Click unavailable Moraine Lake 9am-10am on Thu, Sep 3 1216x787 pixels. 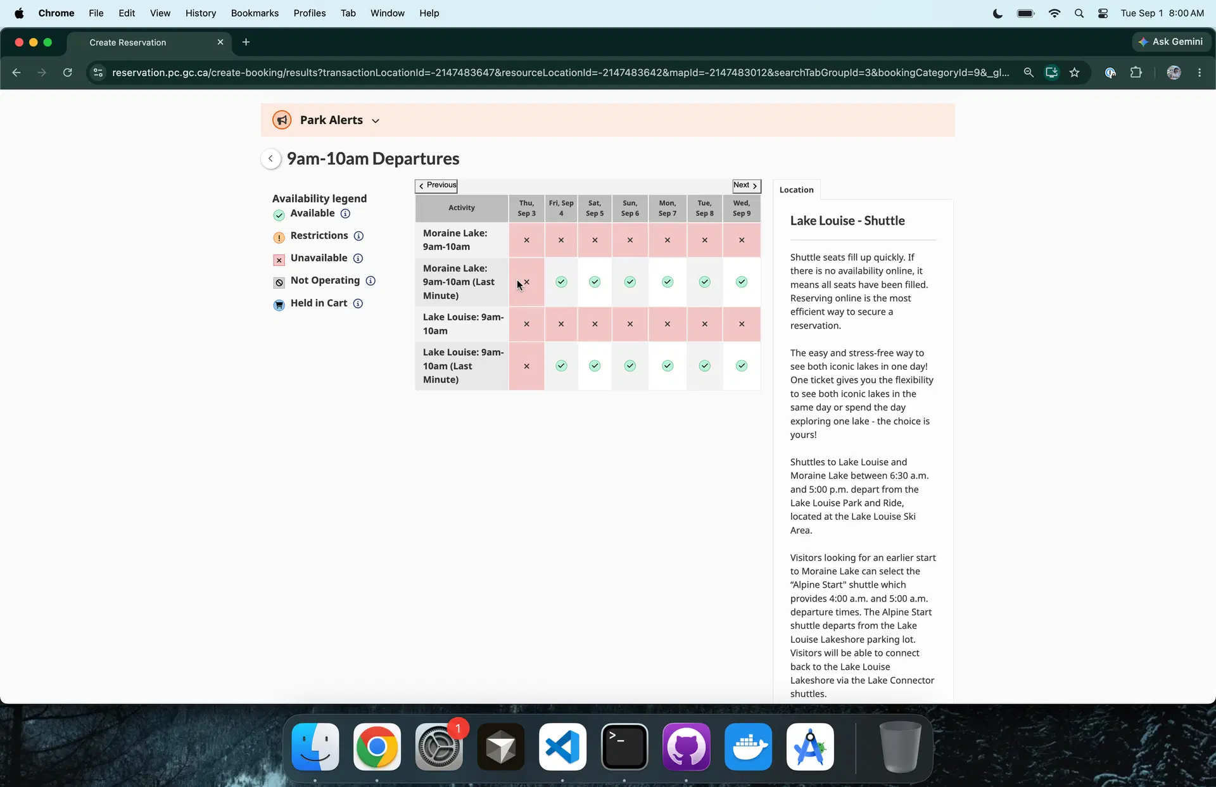pyautogui.click(x=526, y=240)
